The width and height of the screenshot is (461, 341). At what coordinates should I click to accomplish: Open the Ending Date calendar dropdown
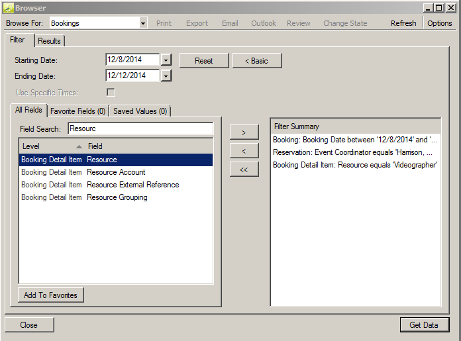166,76
